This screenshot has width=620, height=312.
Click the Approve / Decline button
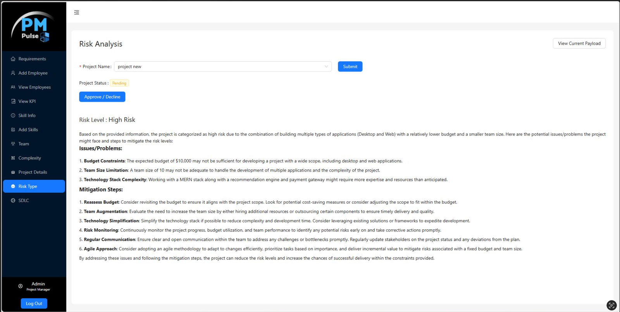pyautogui.click(x=102, y=97)
